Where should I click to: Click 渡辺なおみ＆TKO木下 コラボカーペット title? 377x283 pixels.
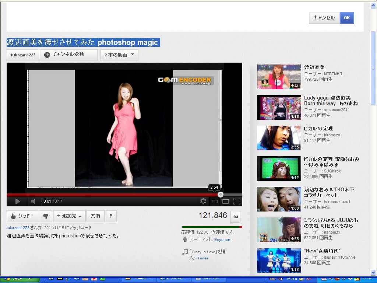coord(329,192)
